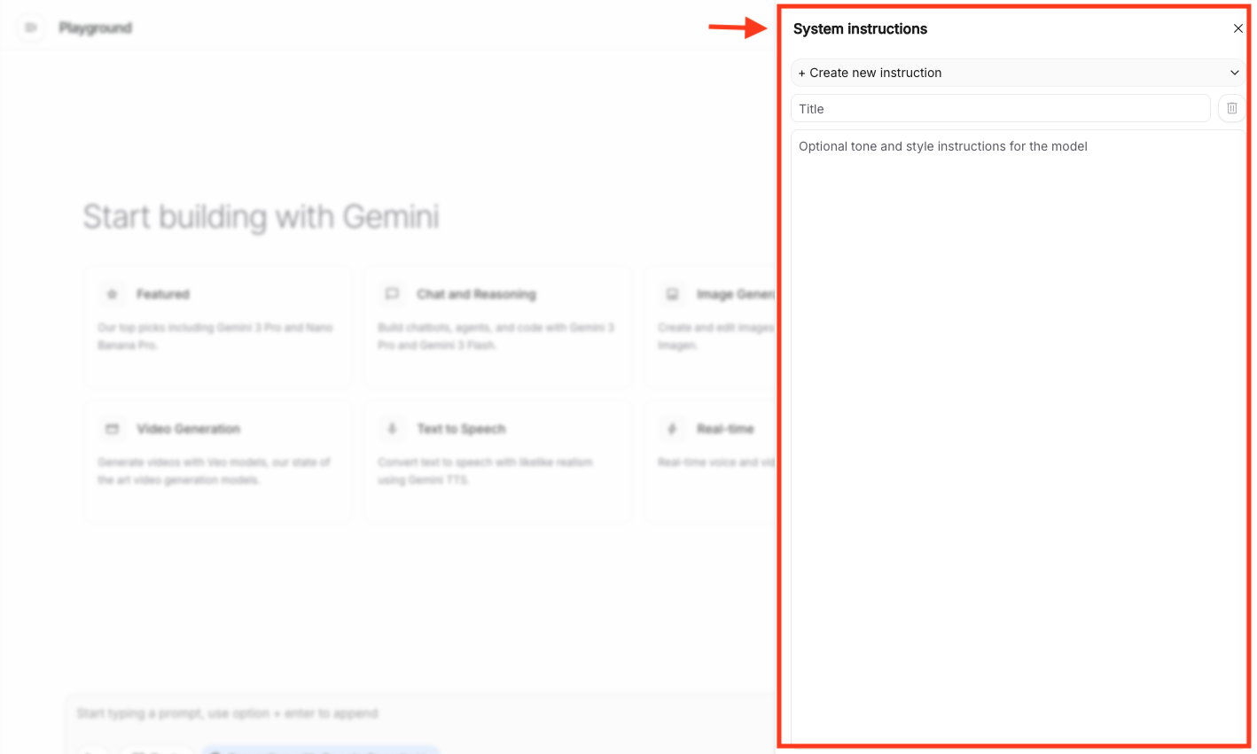1257x754 pixels.
Task: Click the Image Generation card icon
Action: [672, 294]
